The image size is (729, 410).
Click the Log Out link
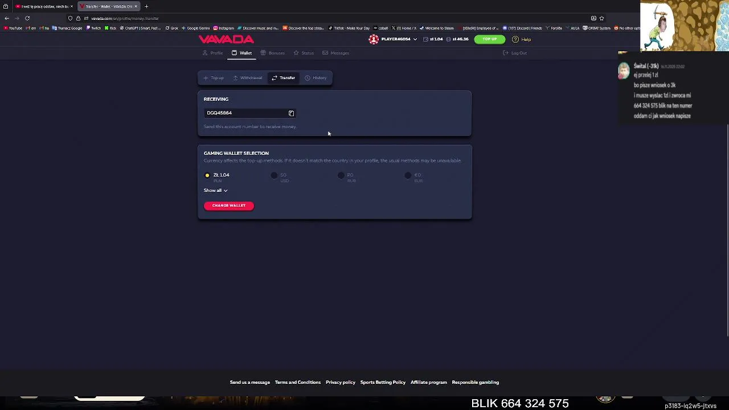pos(515,53)
